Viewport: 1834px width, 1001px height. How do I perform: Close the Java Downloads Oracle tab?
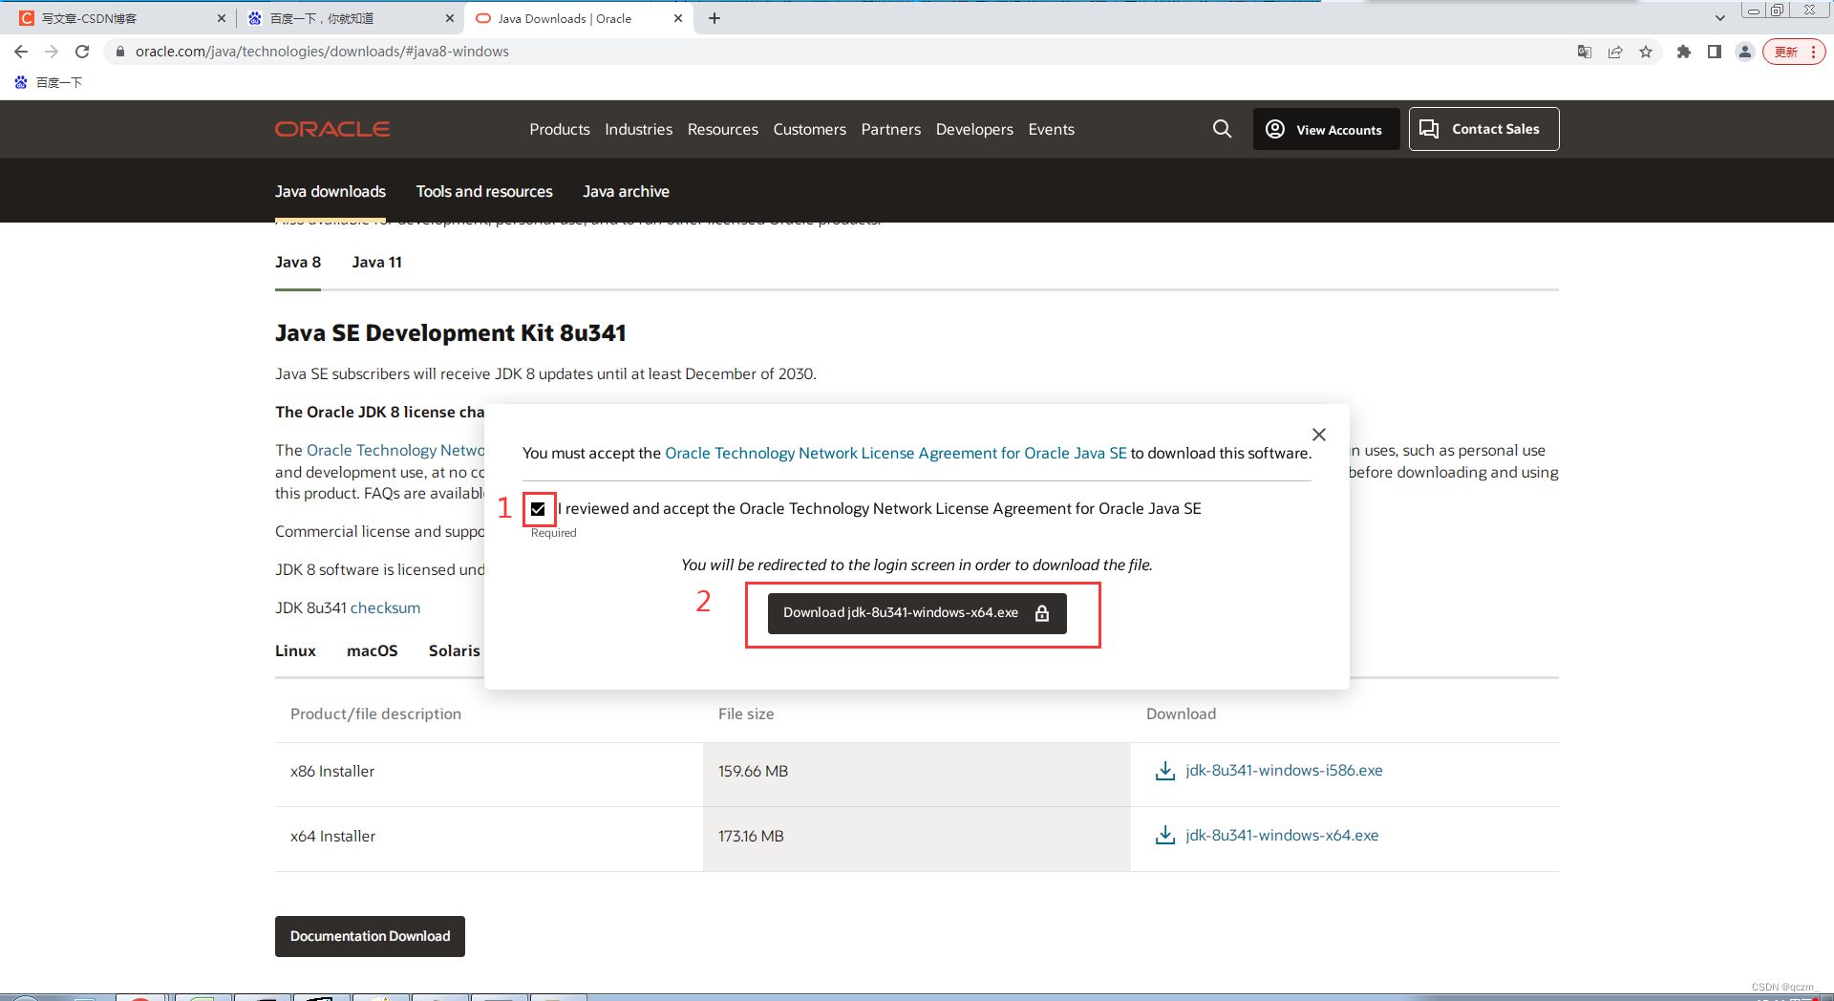[x=678, y=18]
